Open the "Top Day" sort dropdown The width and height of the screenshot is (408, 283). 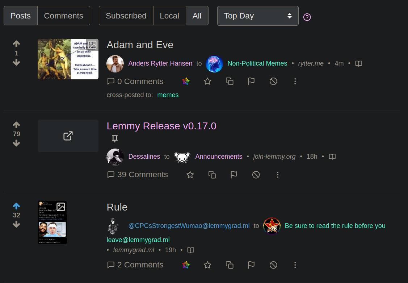257,16
